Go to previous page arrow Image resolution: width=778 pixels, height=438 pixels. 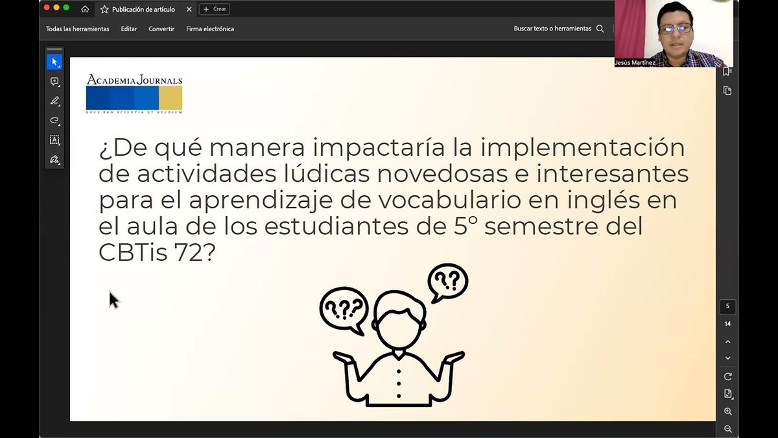727,342
